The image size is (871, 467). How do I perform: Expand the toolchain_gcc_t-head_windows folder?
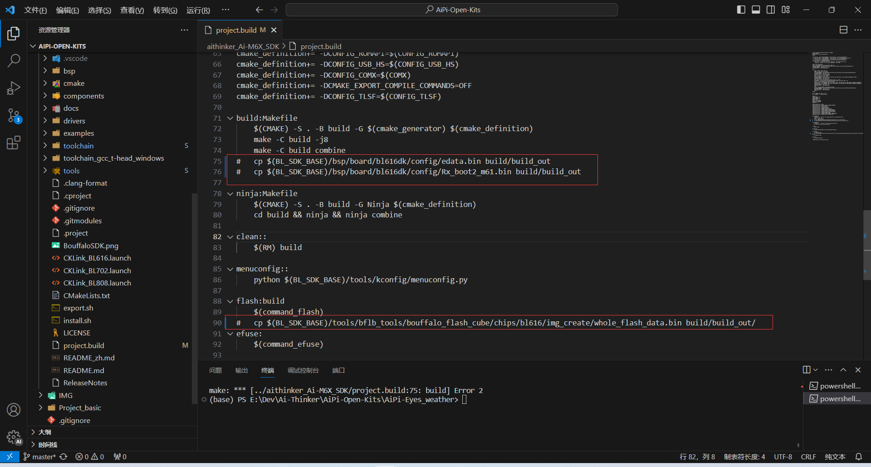pyautogui.click(x=45, y=158)
